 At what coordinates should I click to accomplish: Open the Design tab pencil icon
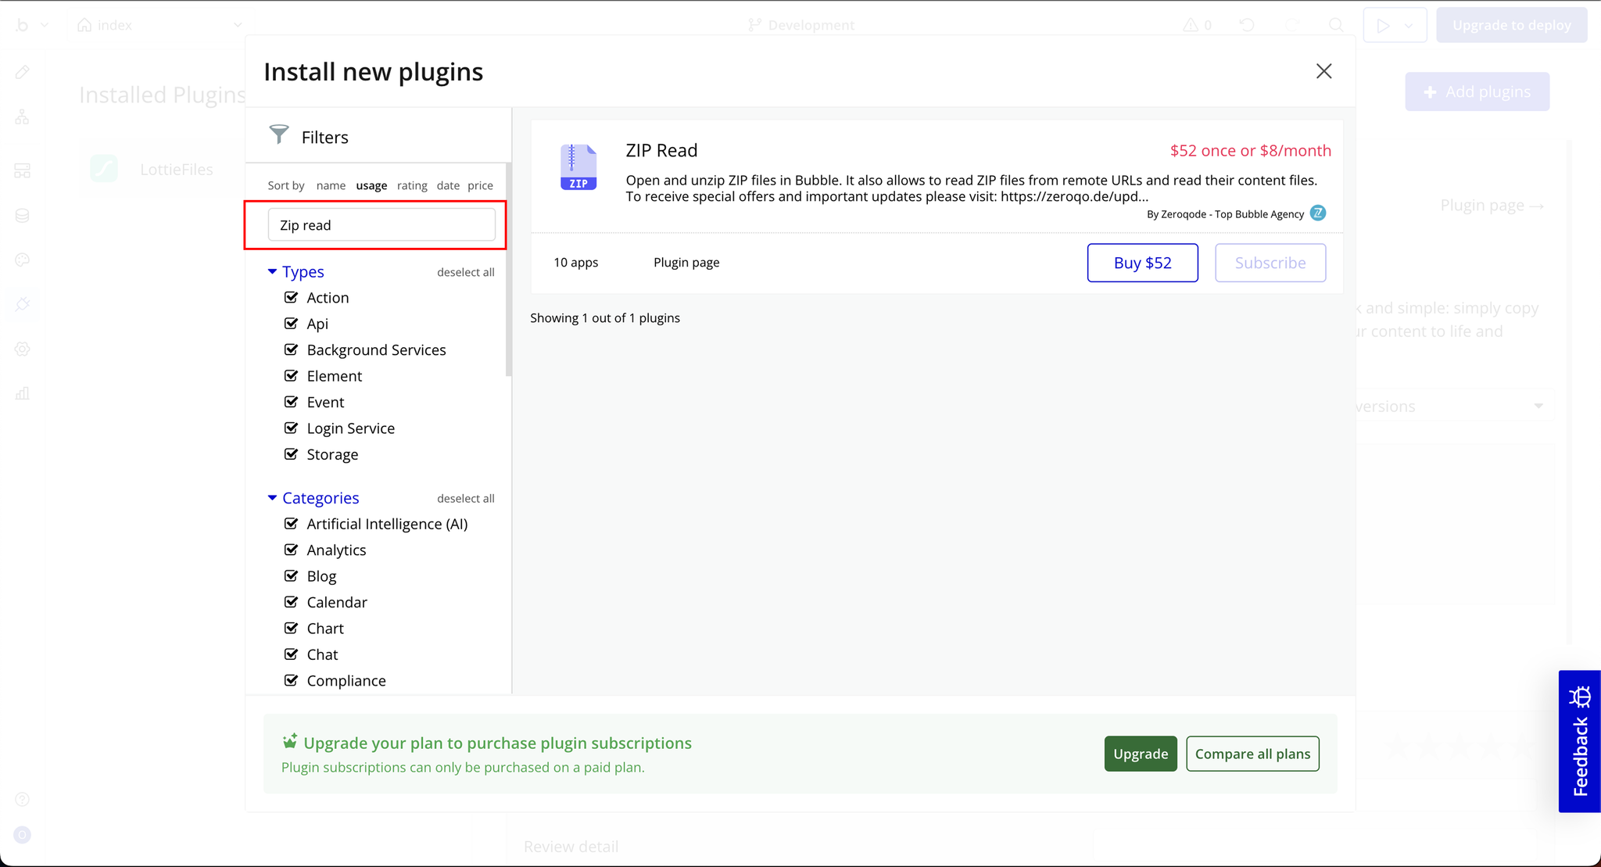[x=23, y=73]
